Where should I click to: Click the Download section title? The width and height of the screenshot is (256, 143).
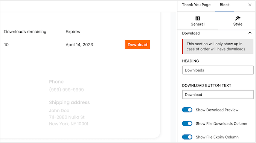click(191, 33)
